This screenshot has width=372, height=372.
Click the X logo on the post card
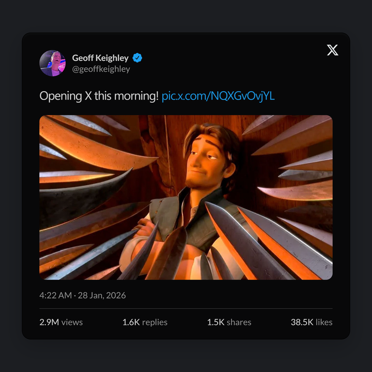332,51
